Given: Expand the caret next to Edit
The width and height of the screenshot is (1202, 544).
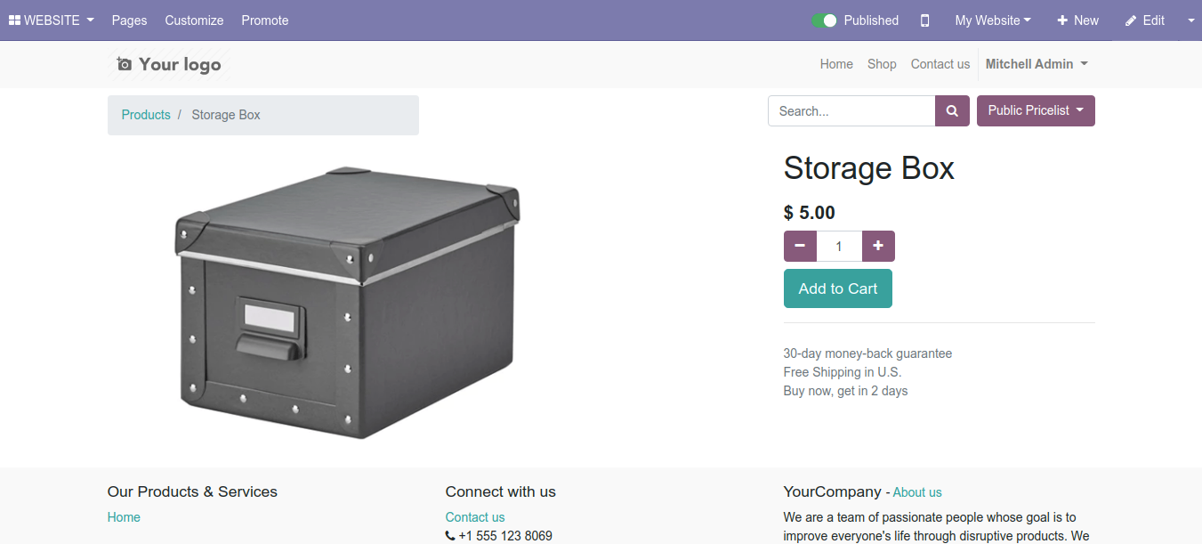Looking at the screenshot, I should click(x=1191, y=20).
